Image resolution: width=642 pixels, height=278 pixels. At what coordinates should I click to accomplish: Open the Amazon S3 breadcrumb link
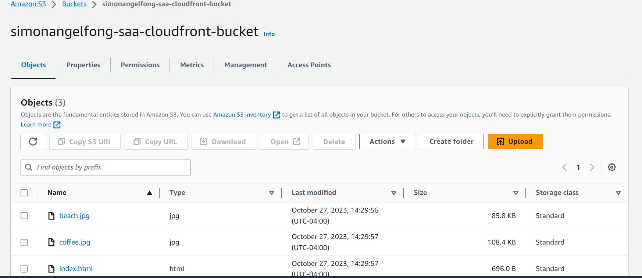point(28,4)
